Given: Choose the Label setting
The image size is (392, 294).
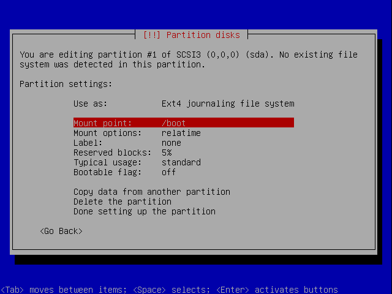Looking at the screenshot, I should [184, 143].
